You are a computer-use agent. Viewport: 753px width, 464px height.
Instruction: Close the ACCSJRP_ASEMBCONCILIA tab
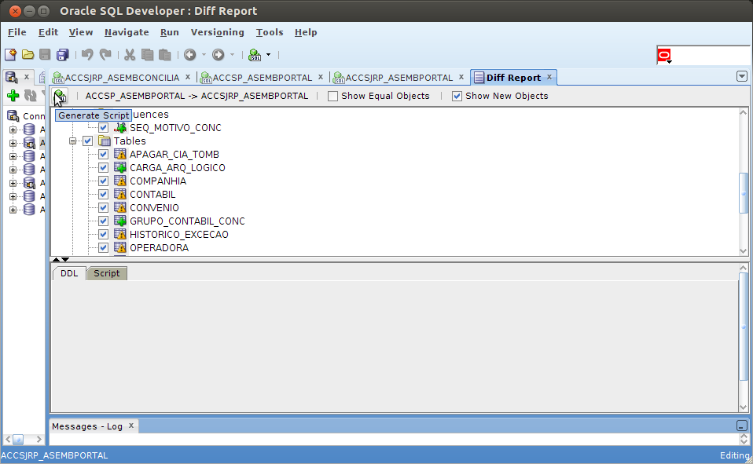tap(188, 77)
